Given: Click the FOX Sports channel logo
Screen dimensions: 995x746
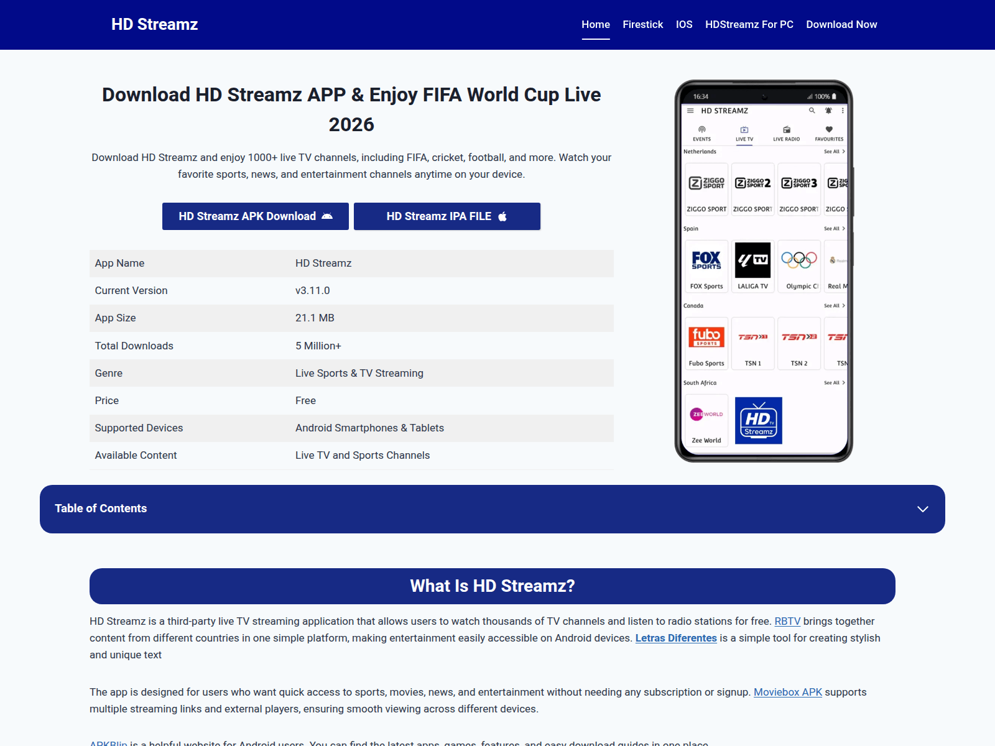Looking at the screenshot, I should 706,260.
